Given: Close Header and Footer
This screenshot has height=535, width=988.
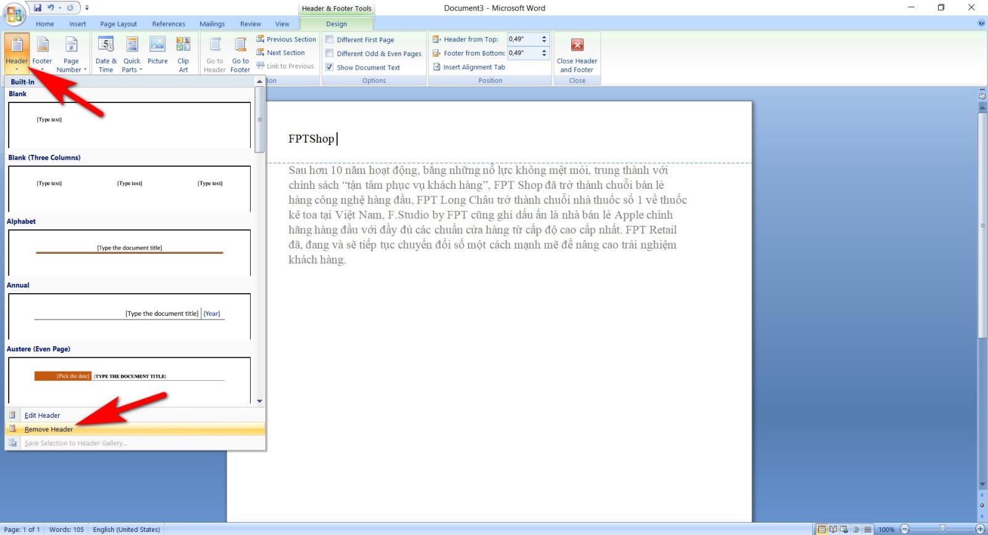Looking at the screenshot, I should point(577,54).
